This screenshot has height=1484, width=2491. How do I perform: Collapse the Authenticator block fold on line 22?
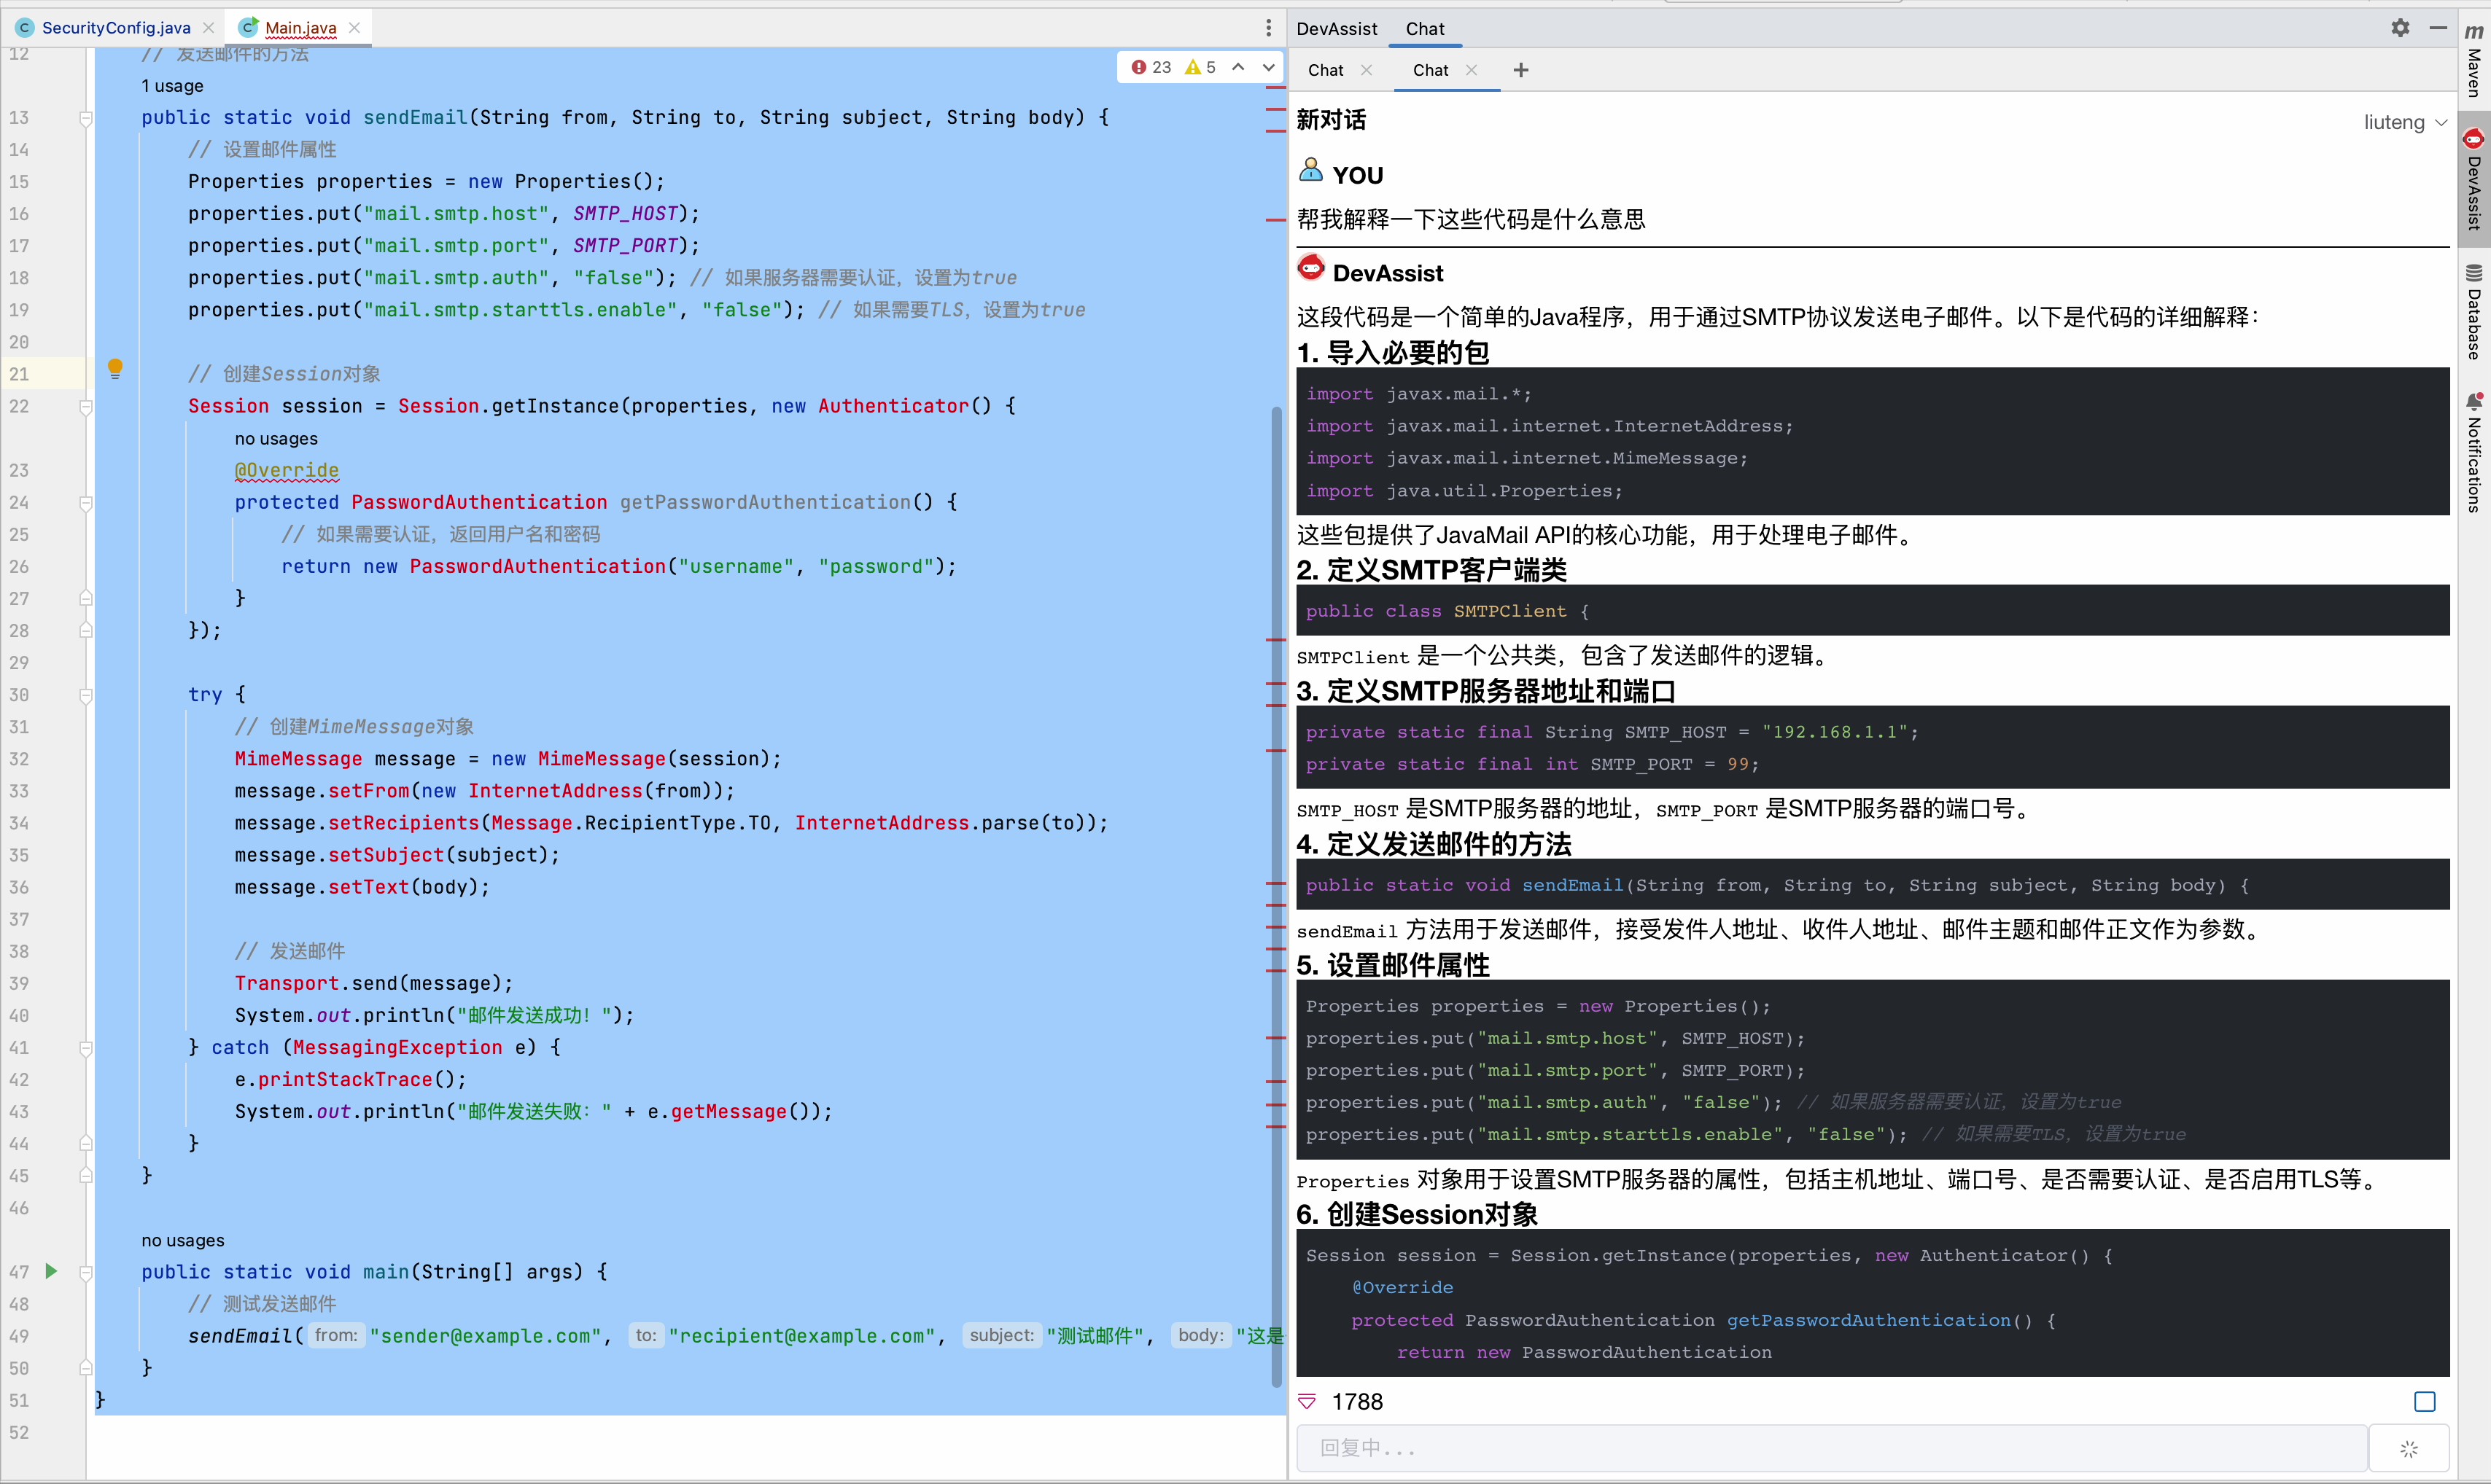click(x=86, y=407)
